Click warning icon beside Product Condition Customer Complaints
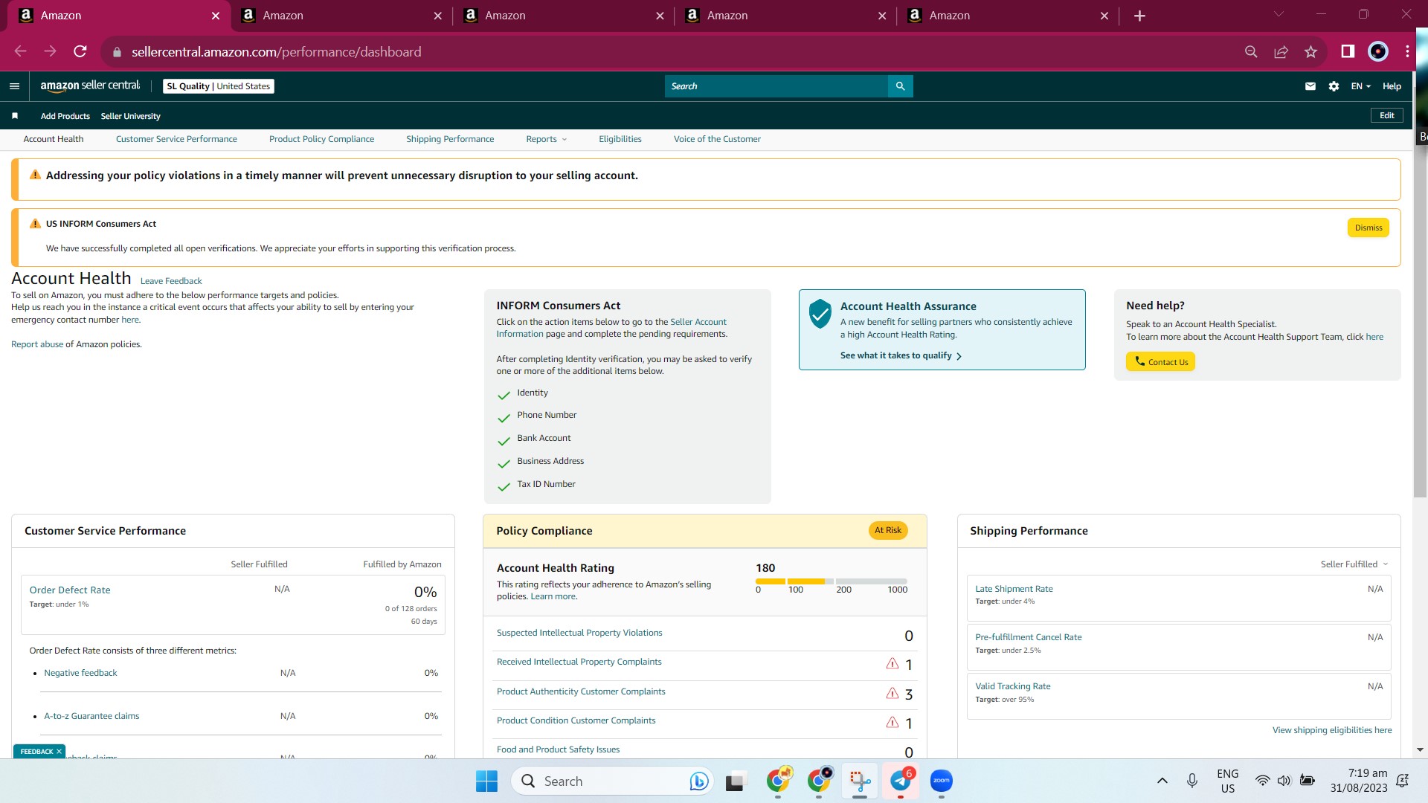Viewport: 1428px width, 803px height. [892, 722]
